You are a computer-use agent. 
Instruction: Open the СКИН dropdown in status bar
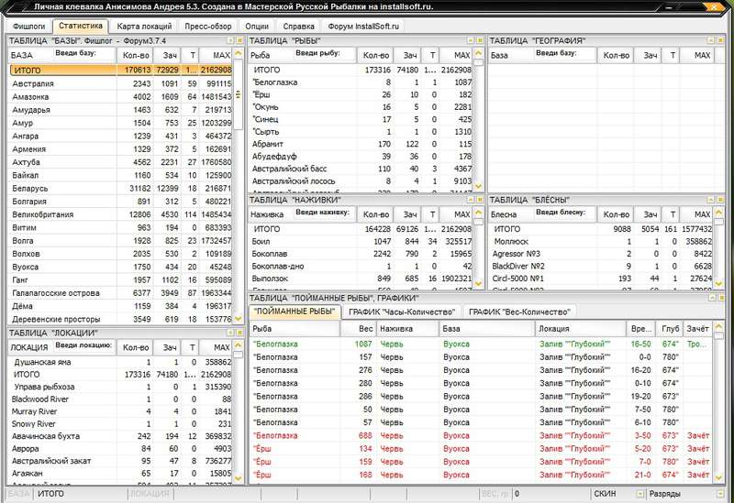coord(640,494)
